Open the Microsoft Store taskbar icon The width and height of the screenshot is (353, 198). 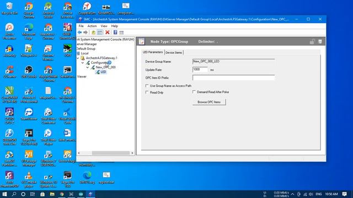click(x=42, y=194)
